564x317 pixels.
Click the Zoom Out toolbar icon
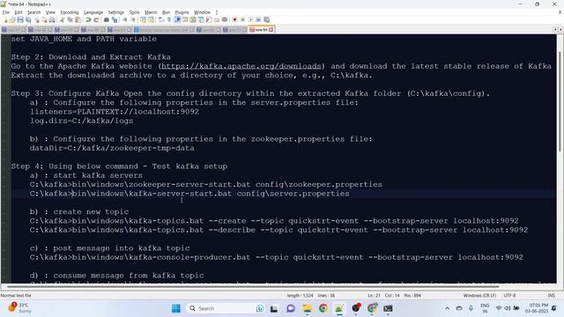tap(133, 19)
